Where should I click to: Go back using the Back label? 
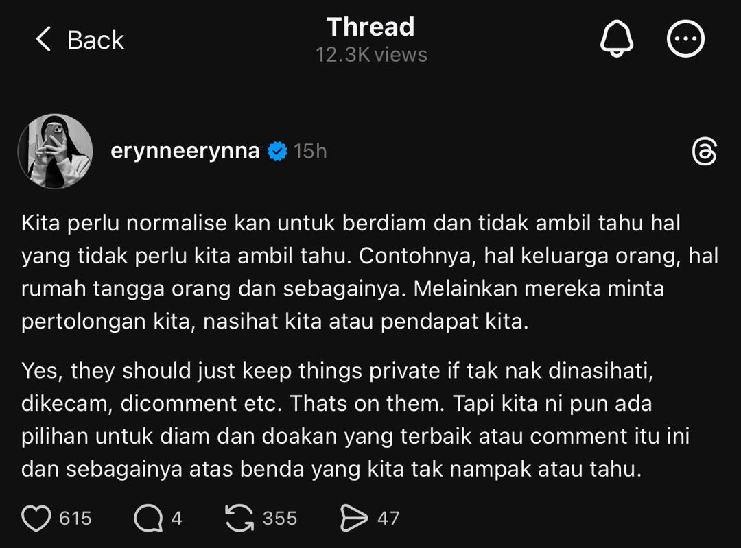coord(95,40)
